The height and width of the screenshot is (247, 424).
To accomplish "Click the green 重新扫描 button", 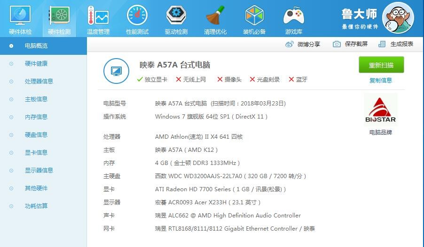I will pos(381,65).
